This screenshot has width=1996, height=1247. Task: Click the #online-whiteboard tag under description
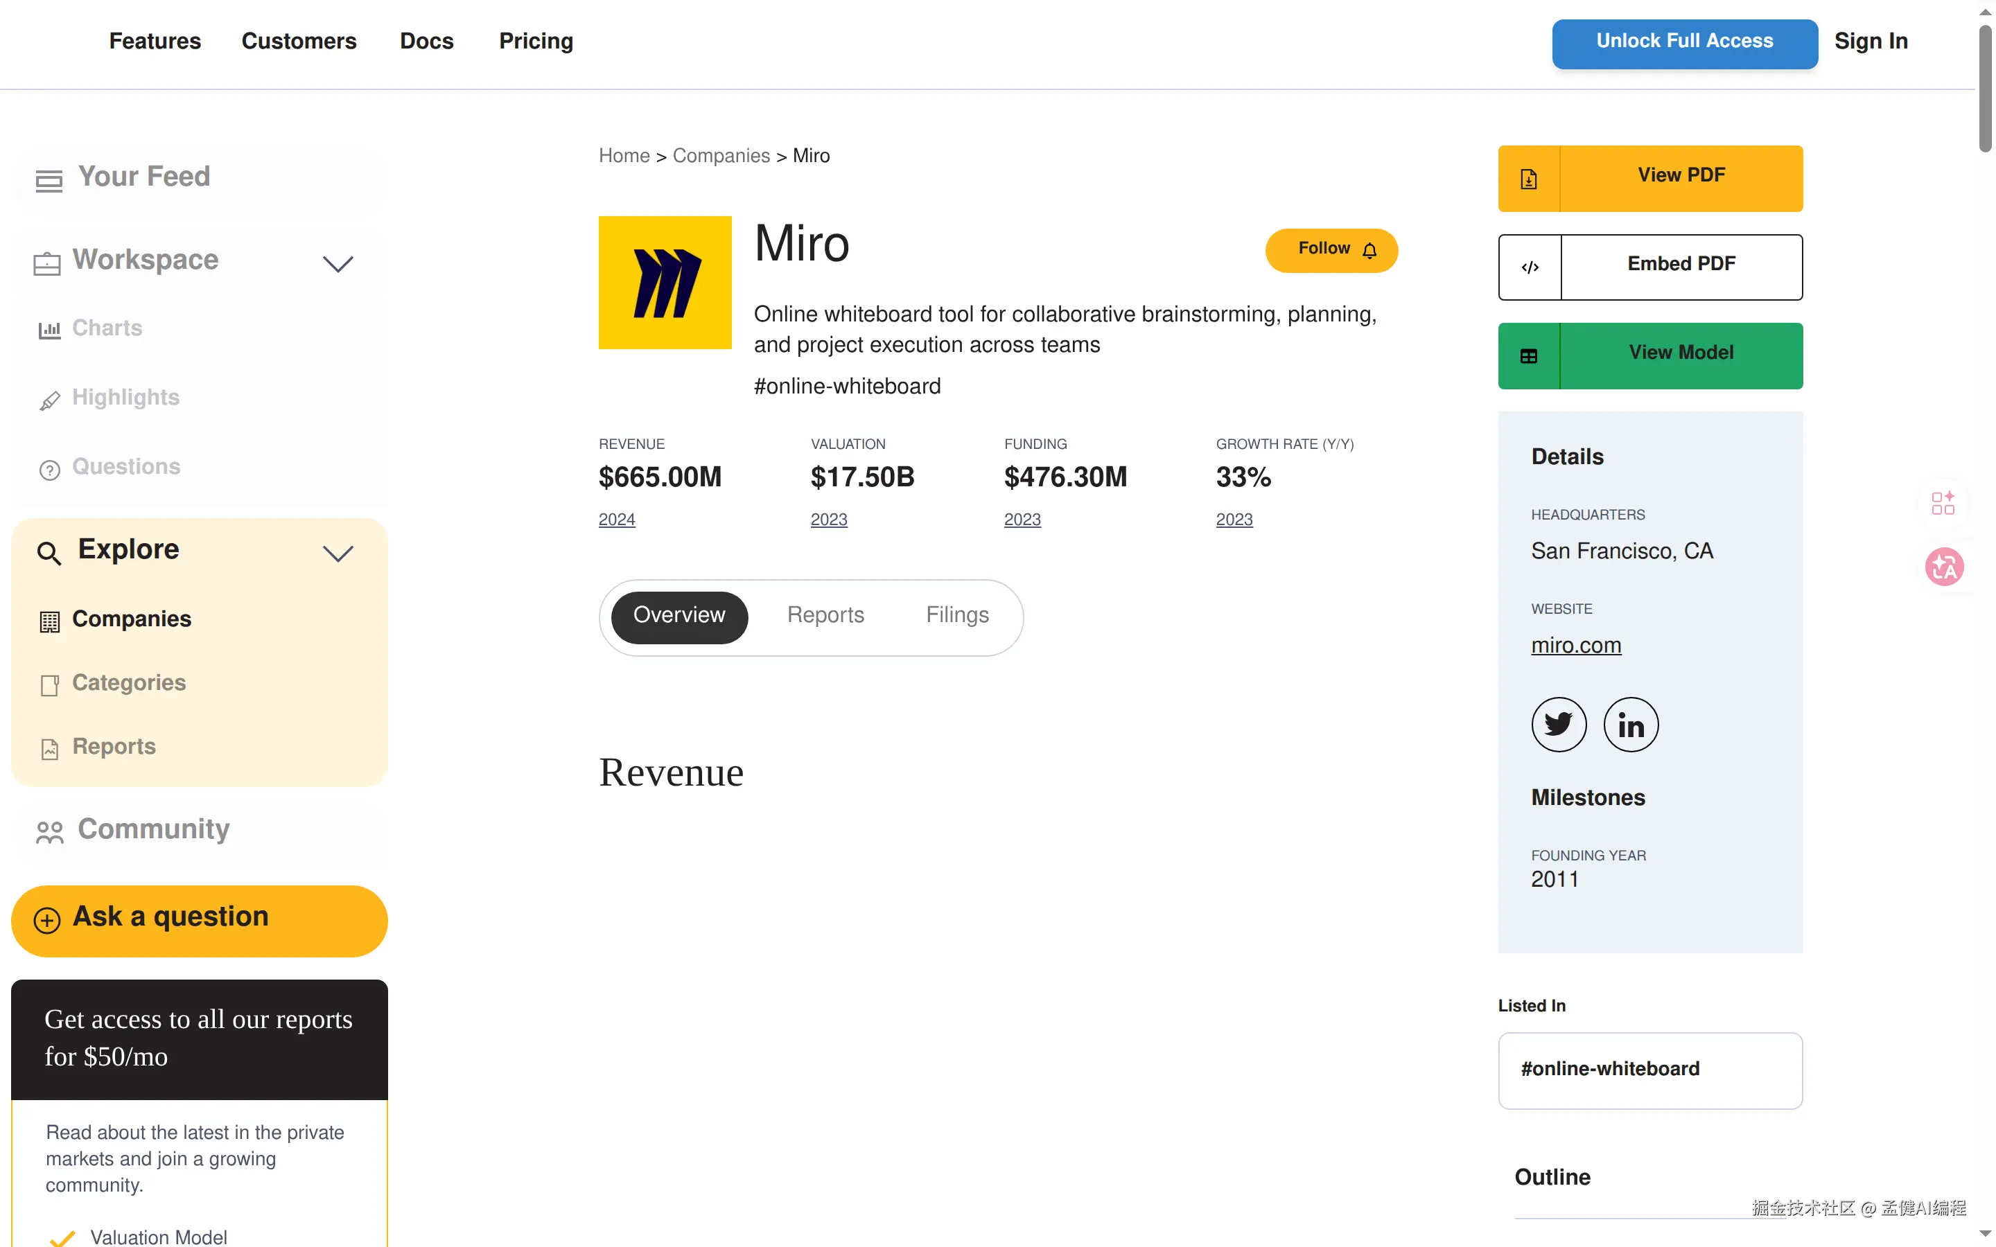pyautogui.click(x=847, y=387)
